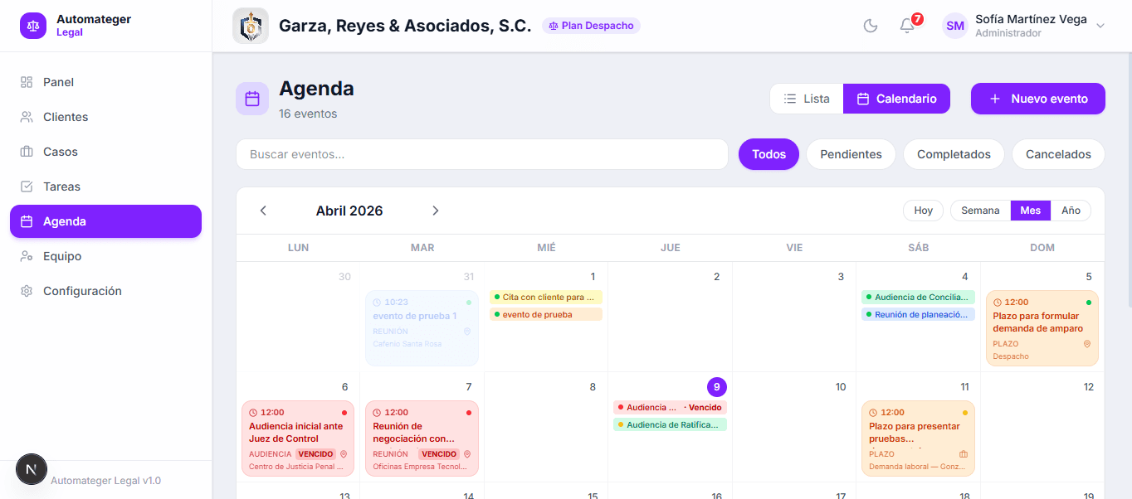Screen dimensions: 1132x499
Task: Jump to today using the Hoy button
Action: click(923, 210)
